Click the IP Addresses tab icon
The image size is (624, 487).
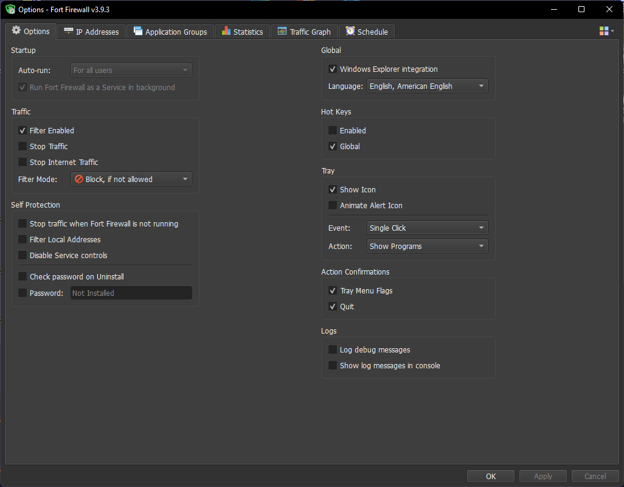pyautogui.click(x=69, y=30)
